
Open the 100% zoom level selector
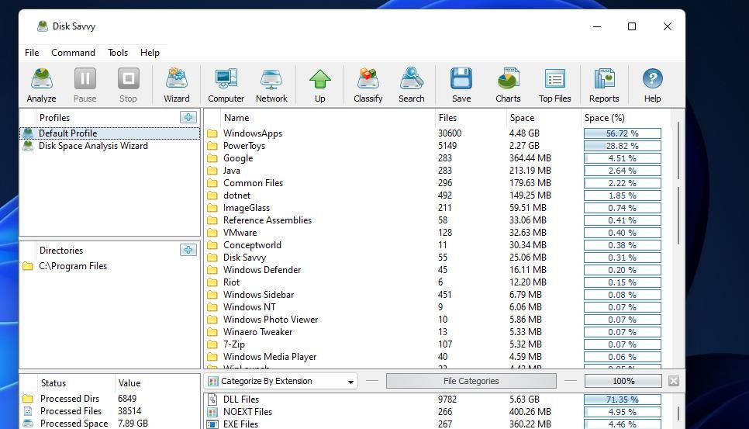point(623,381)
